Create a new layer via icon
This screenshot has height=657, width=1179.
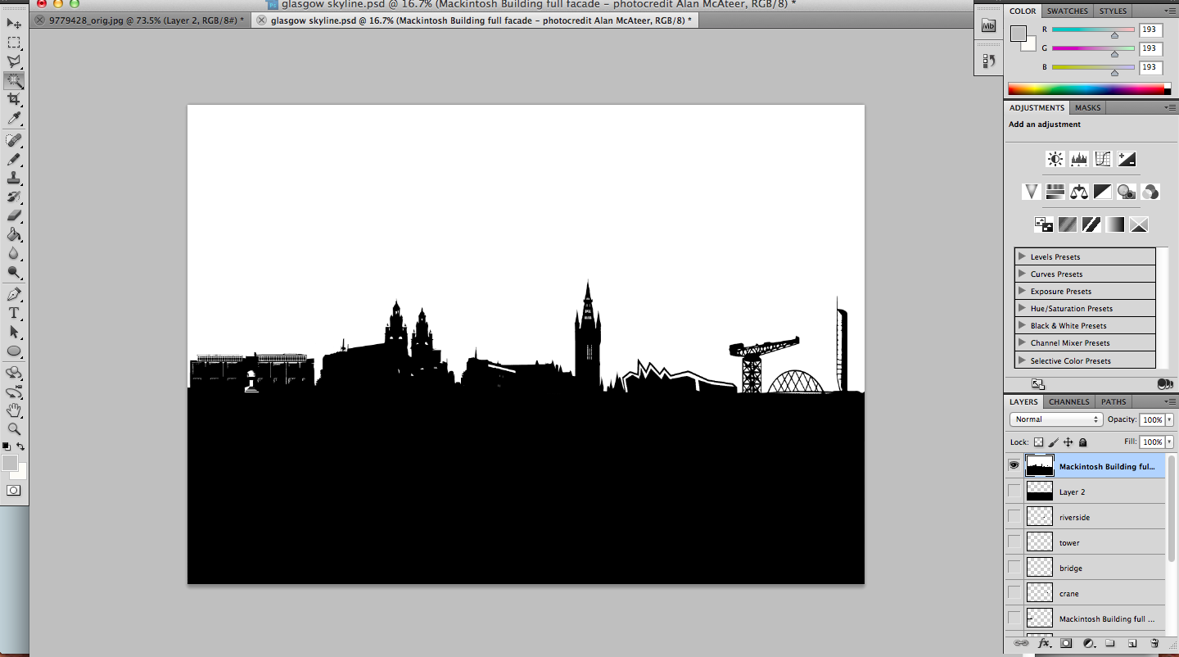pyautogui.click(x=1132, y=643)
